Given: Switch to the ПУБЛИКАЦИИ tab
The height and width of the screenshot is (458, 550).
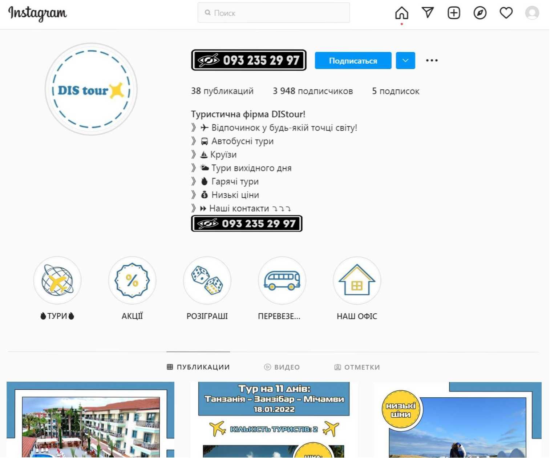Looking at the screenshot, I should coord(198,367).
